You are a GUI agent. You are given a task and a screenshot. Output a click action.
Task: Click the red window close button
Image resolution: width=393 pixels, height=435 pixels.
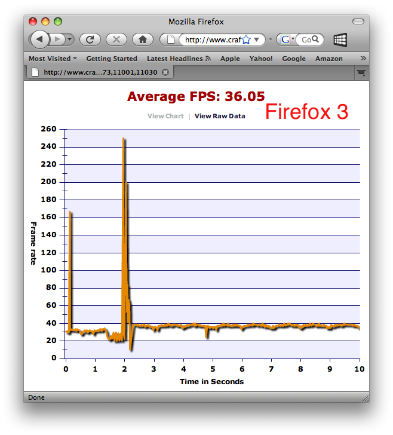[x=33, y=22]
